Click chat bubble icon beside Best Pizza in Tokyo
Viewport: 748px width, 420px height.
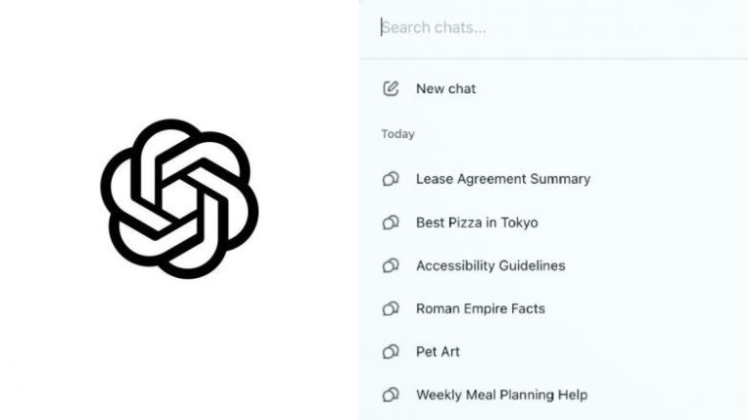[391, 223]
